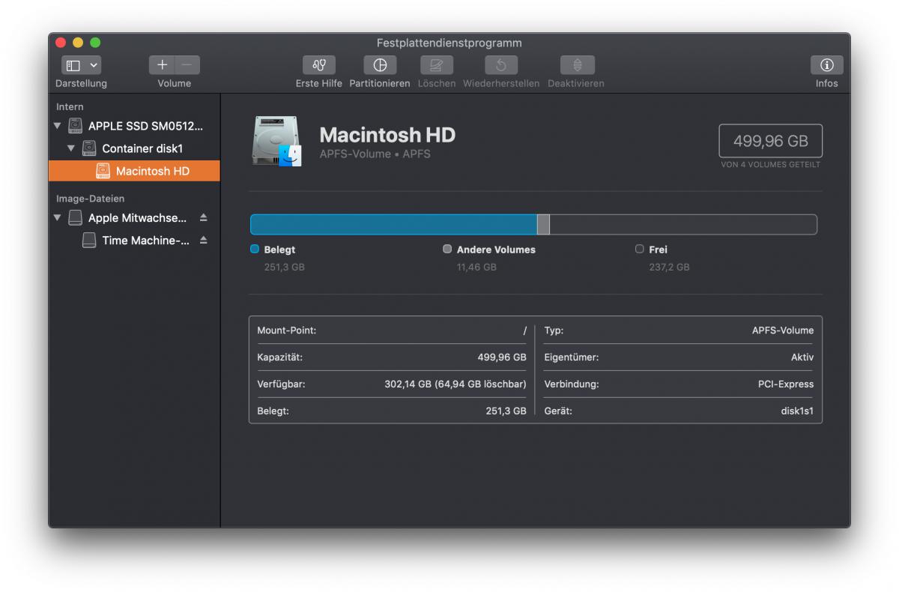The width and height of the screenshot is (899, 592).
Task: Click the 'APFS-Volume • APFS' subtitle
Action: [375, 154]
